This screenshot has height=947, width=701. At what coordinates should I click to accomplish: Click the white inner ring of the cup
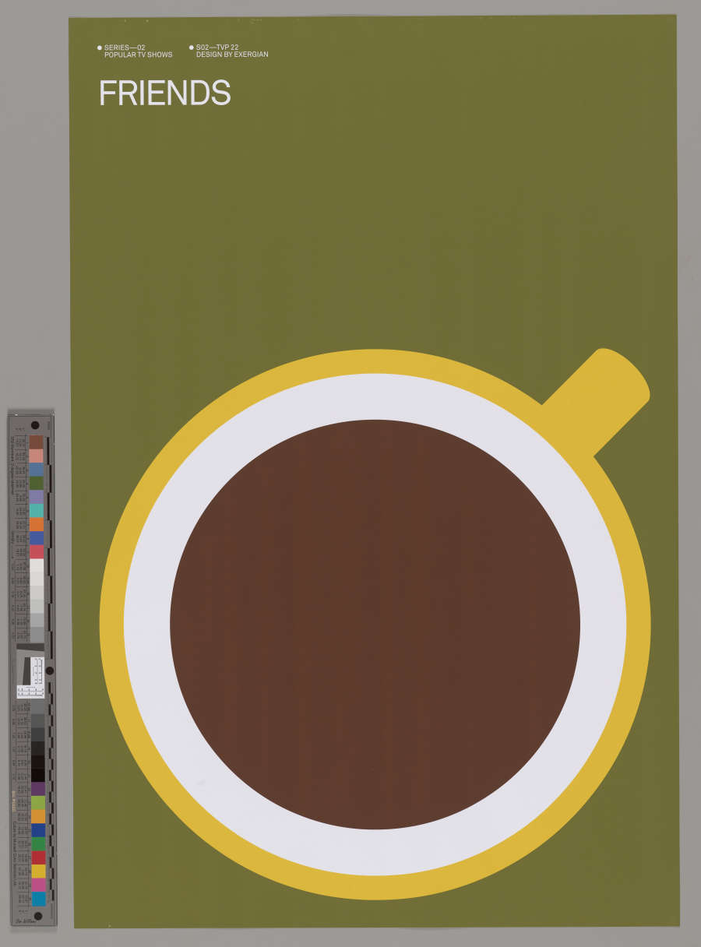[x=148, y=623]
